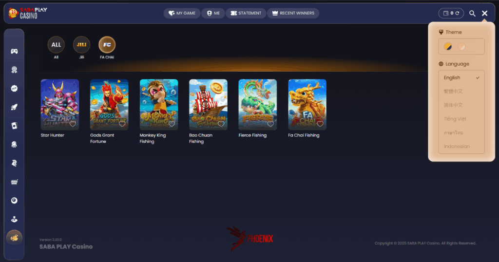499x262 pixels.
Task: Click the wallet balance display
Action: 451,13
